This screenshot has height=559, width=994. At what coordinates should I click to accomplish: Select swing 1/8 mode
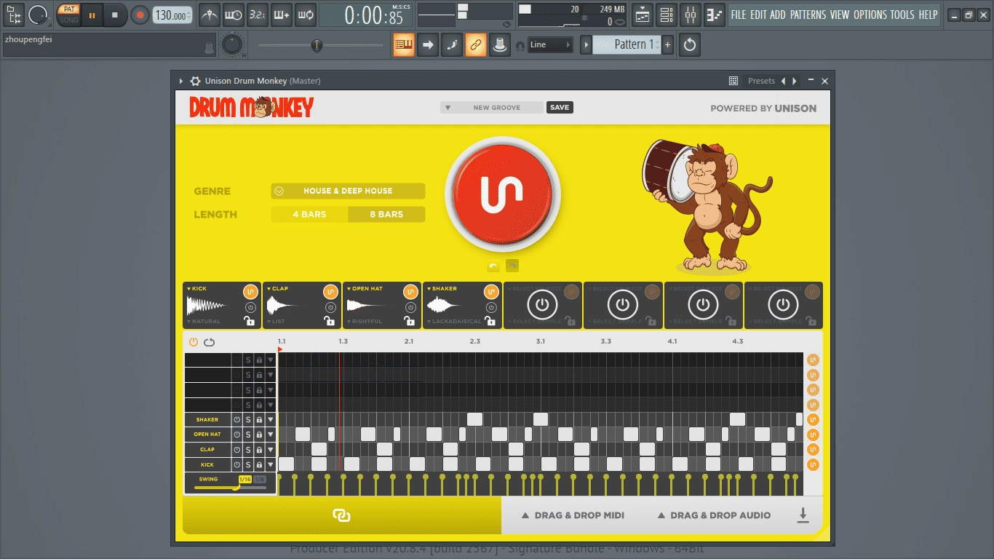tap(260, 479)
